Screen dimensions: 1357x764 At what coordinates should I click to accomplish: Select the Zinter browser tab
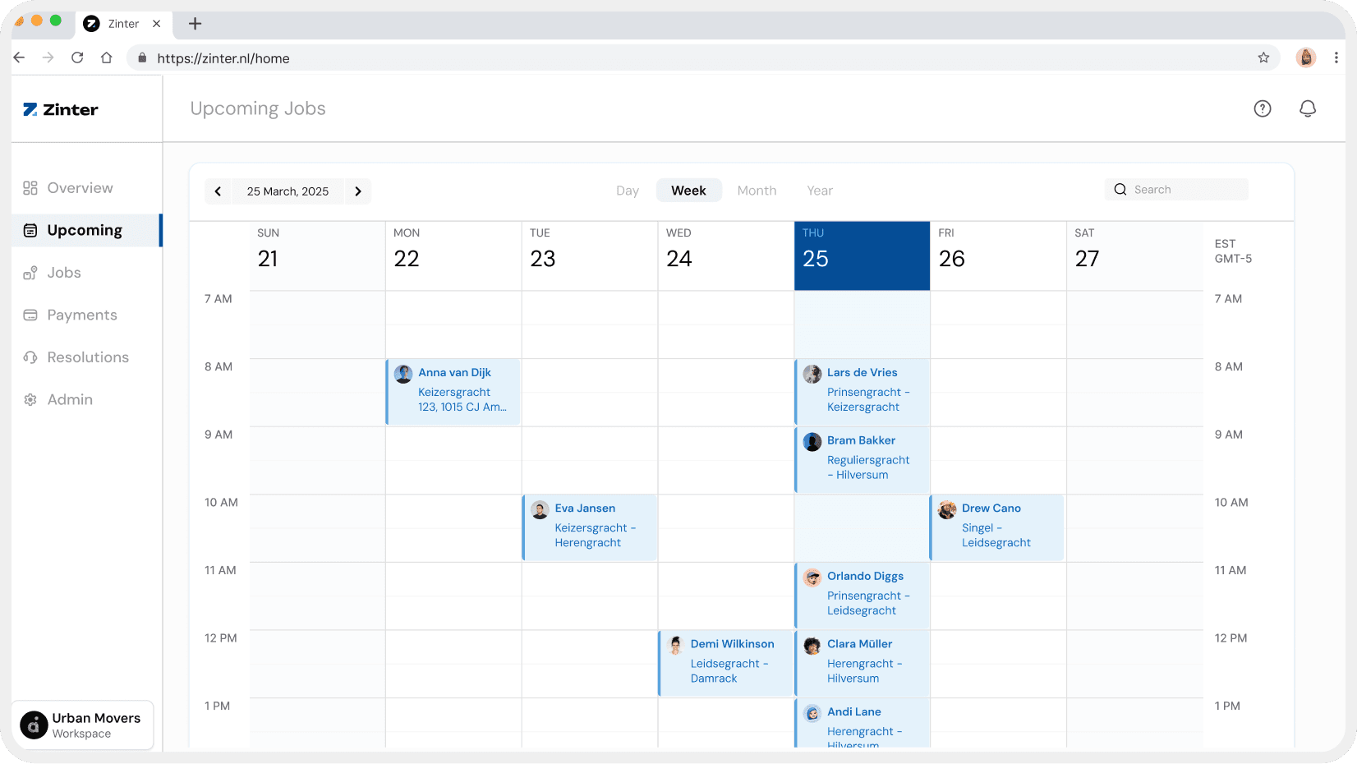click(123, 24)
